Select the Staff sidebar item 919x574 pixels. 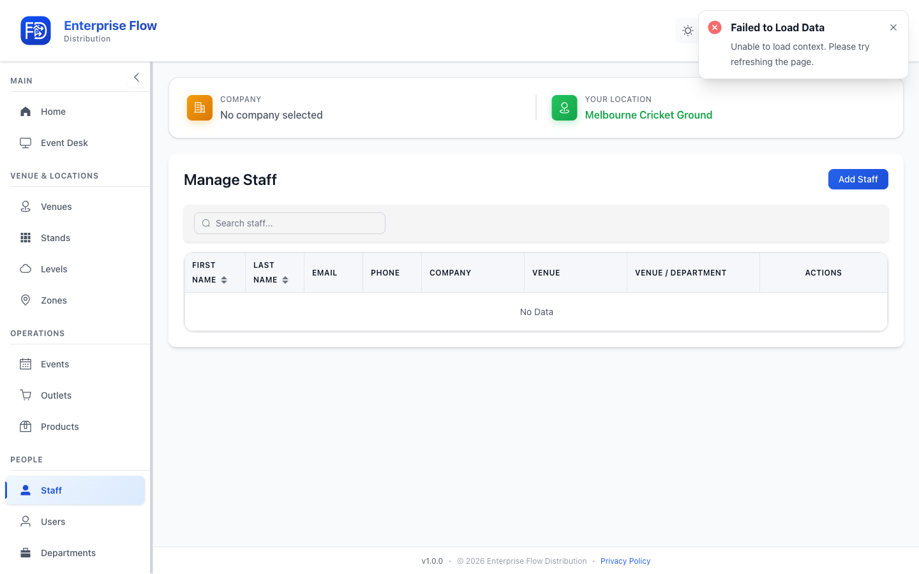coord(75,490)
